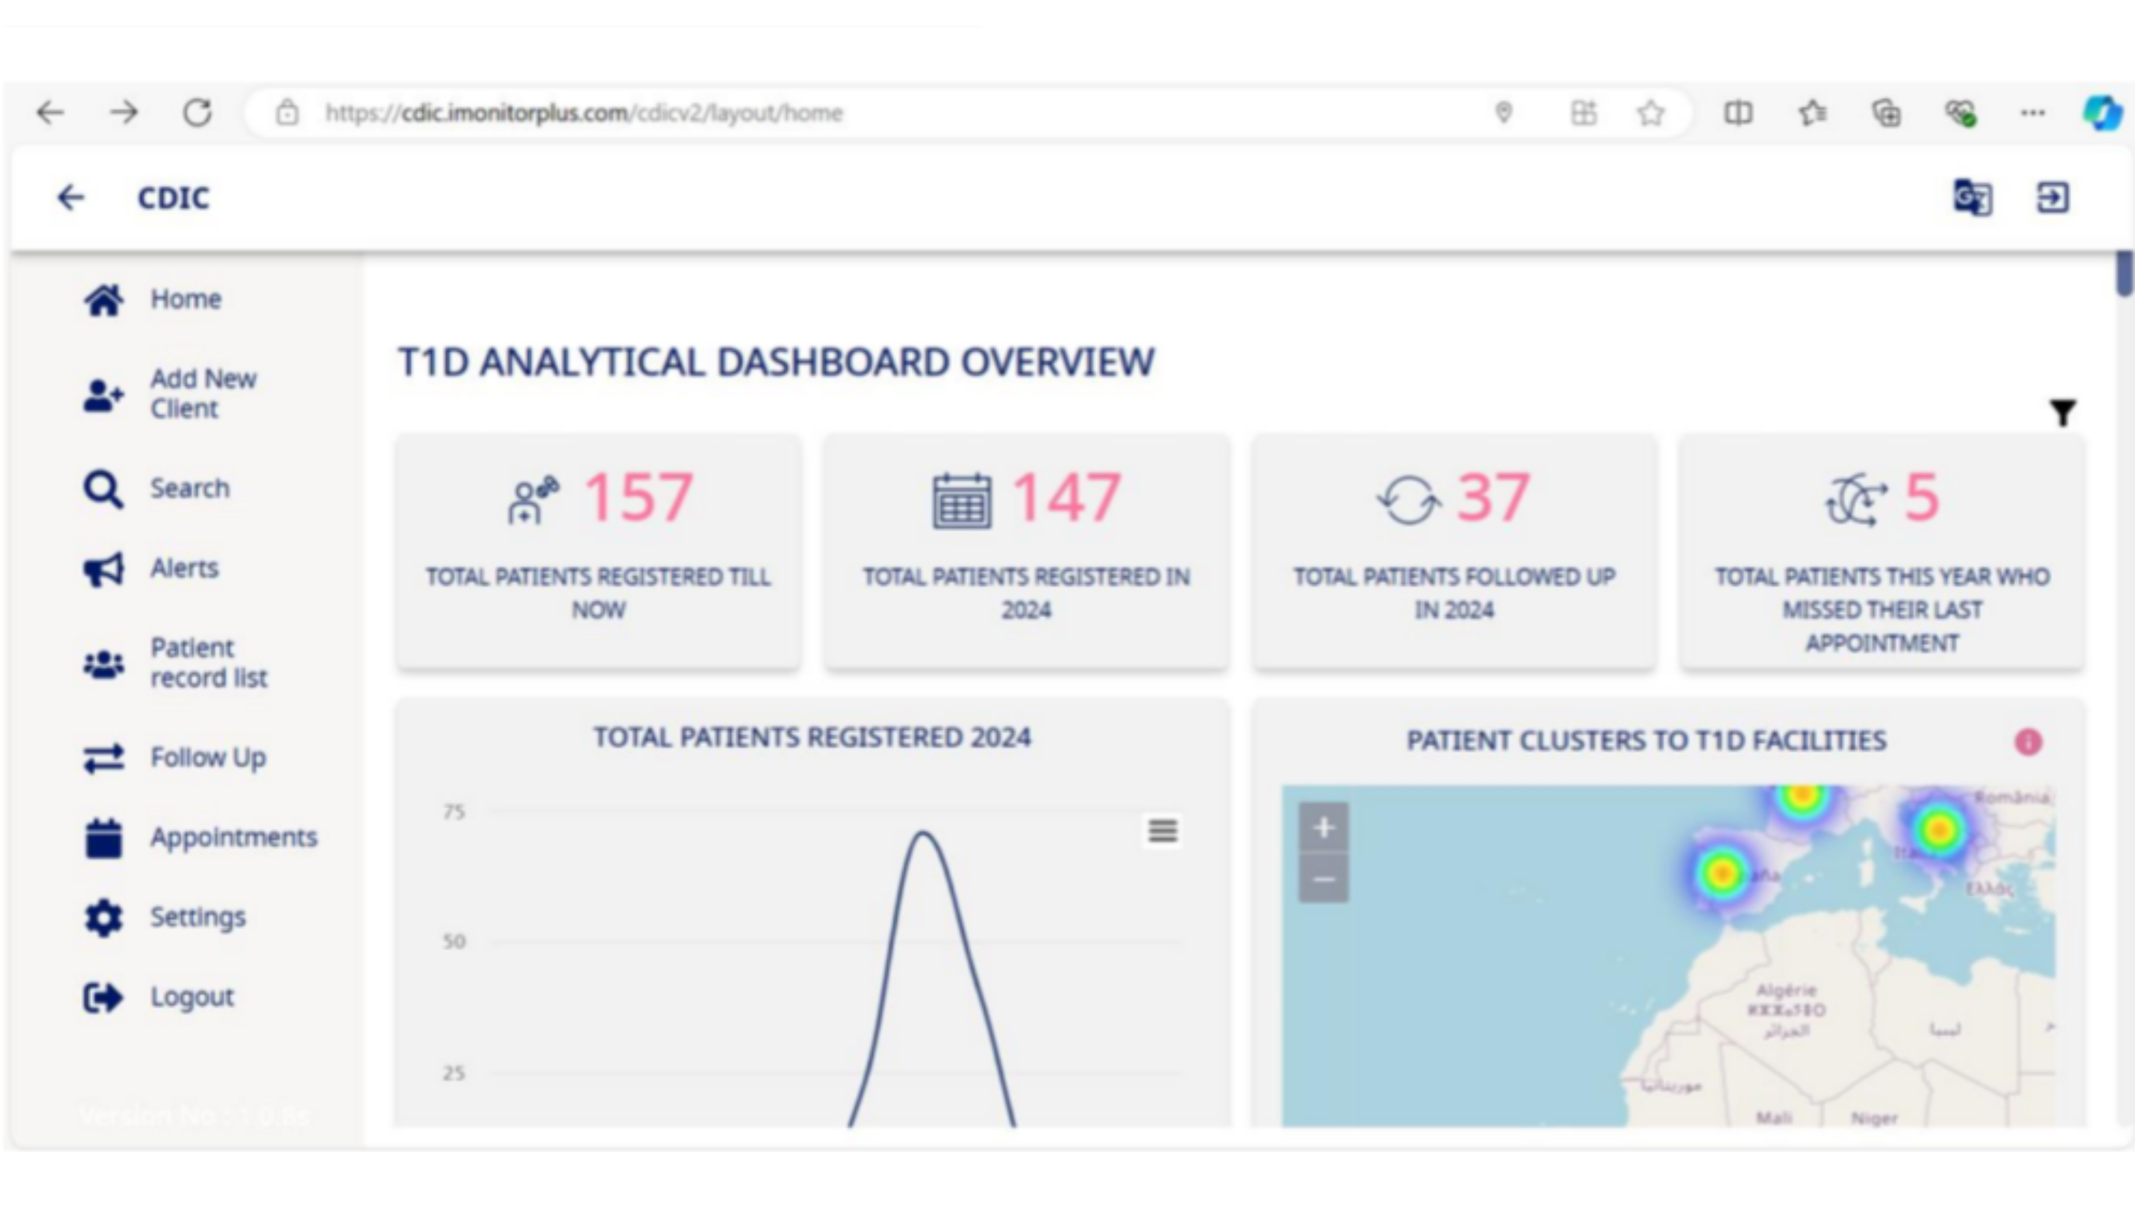Click the filter icon above dashboard cards
2135x1227 pixels.
[x=2064, y=412]
